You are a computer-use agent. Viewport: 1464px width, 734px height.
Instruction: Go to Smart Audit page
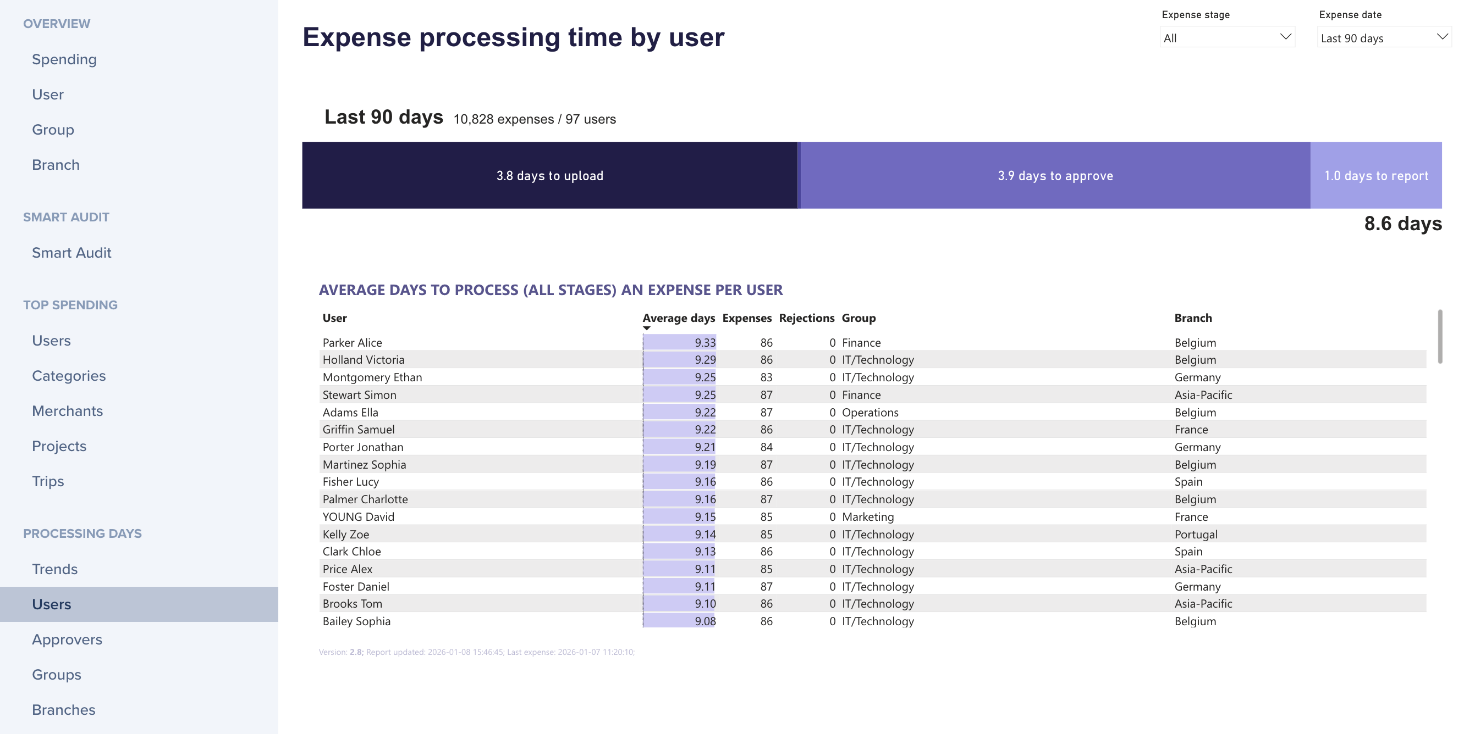[71, 253]
